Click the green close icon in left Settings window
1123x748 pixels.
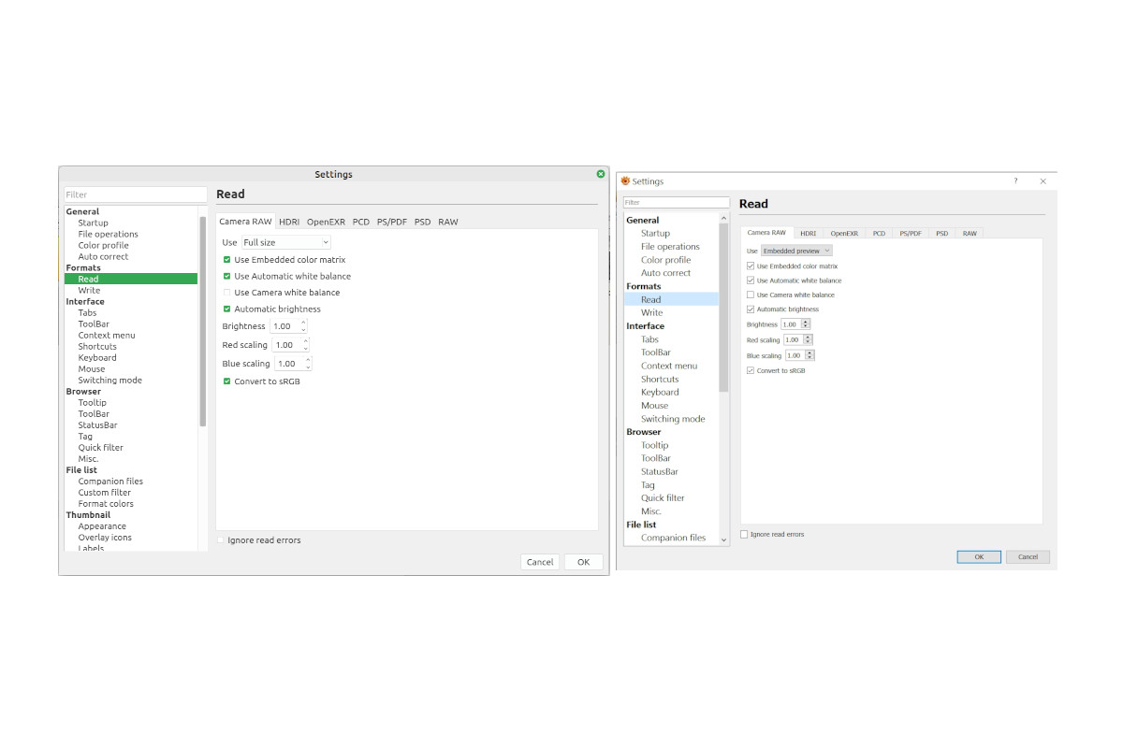tap(601, 174)
